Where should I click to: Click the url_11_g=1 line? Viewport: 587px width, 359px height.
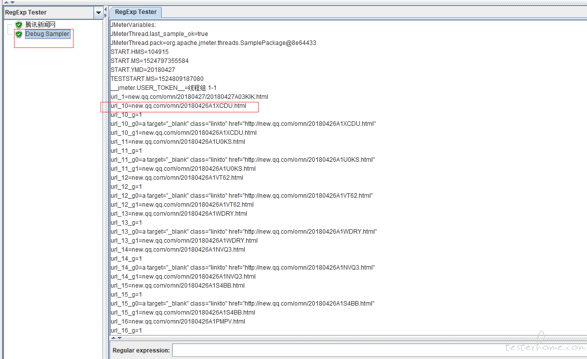(126, 151)
